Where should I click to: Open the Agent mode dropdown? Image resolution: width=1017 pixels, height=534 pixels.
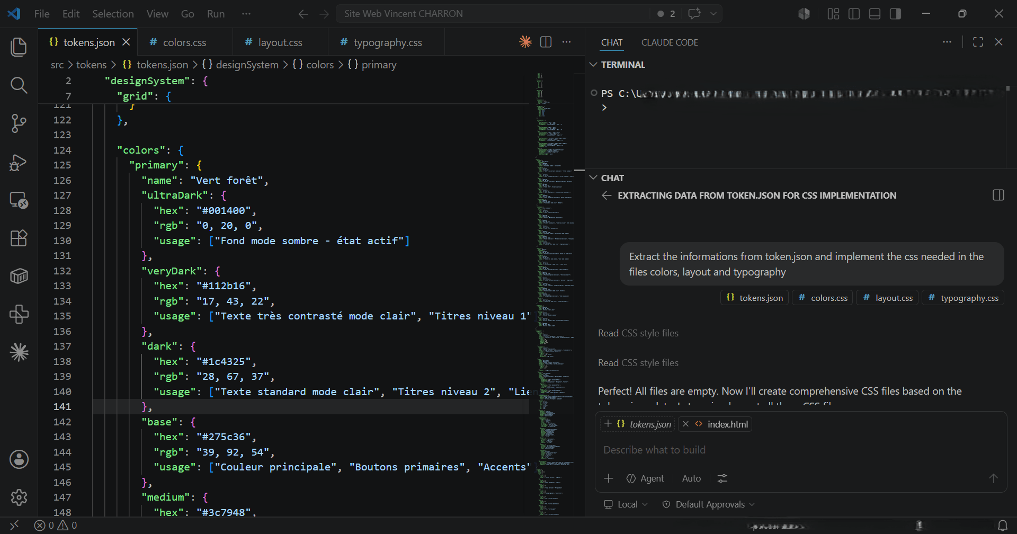(645, 478)
